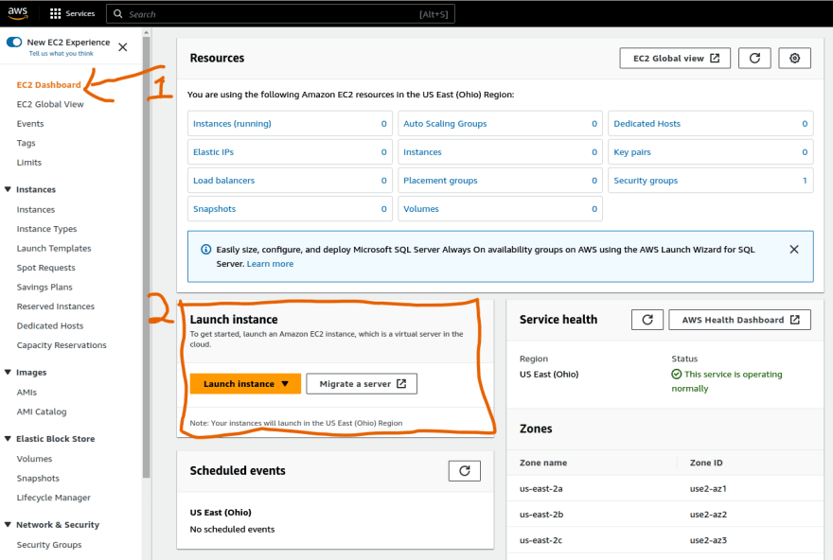This screenshot has width=833, height=560.
Task: Open Dedicated Hosts in sidebar
Action: [50, 326]
